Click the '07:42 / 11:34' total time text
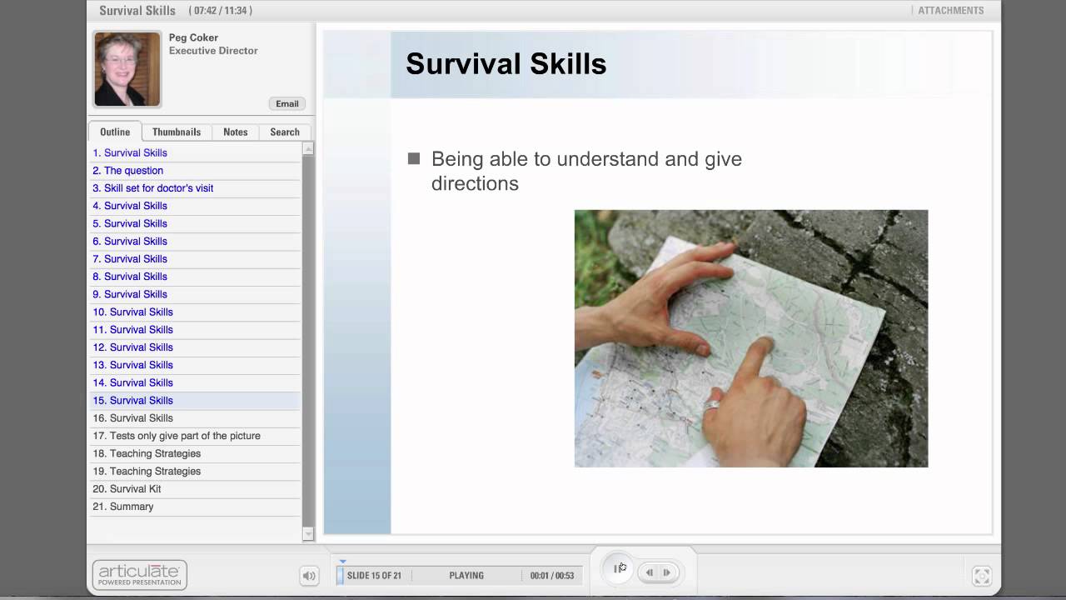The width and height of the screenshot is (1066, 600). [220, 11]
